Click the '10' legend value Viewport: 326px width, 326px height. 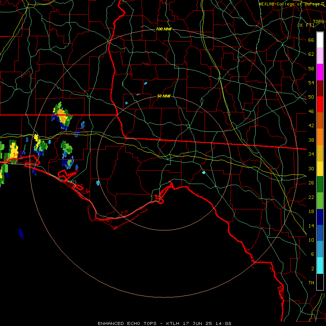pos(311,240)
